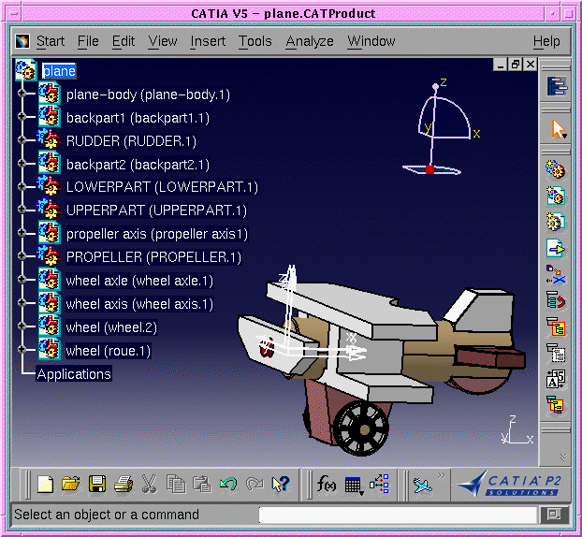Expand the RUDDER tree node
The height and width of the screenshot is (537, 582).
(22, 140)
